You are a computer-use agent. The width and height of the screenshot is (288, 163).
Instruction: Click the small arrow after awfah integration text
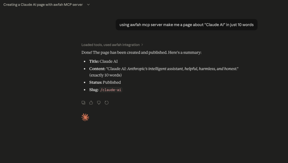click(x=142, y=45)
